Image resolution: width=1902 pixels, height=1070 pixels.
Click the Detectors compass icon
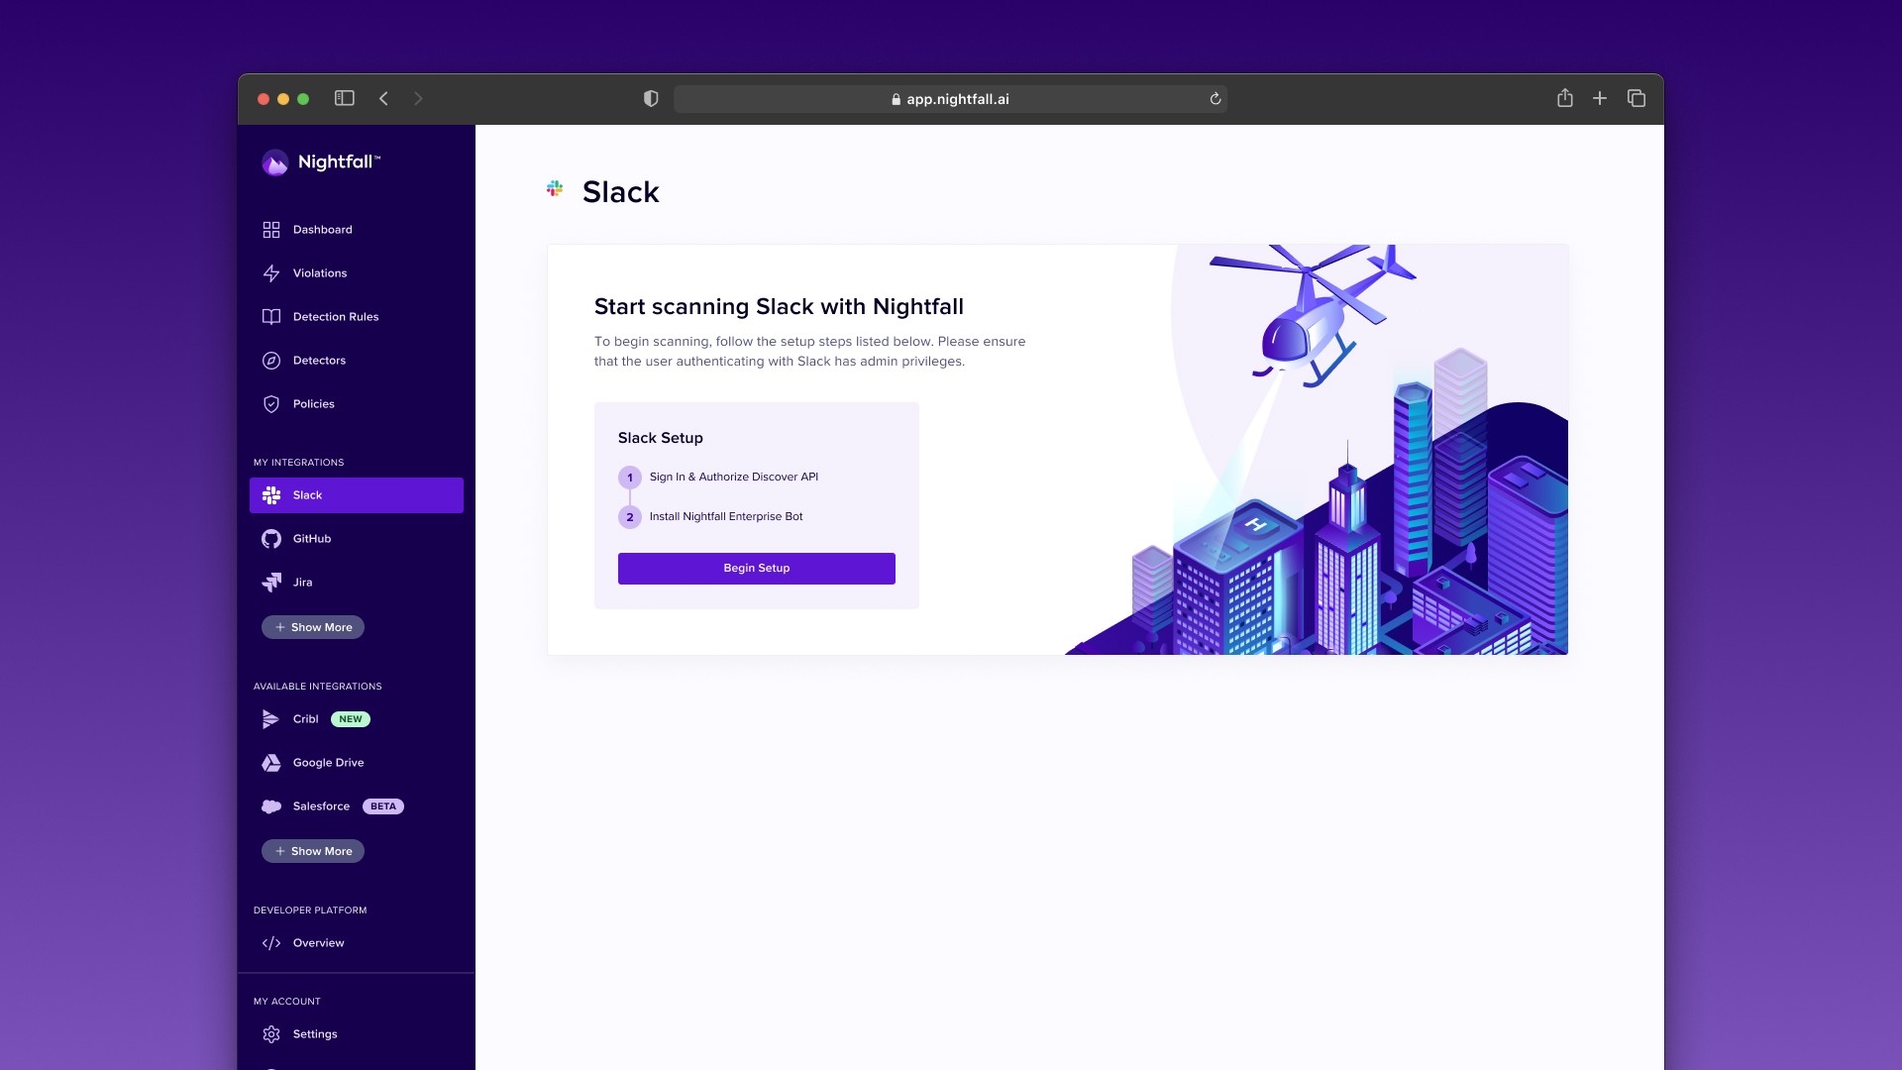click(271, 361)
